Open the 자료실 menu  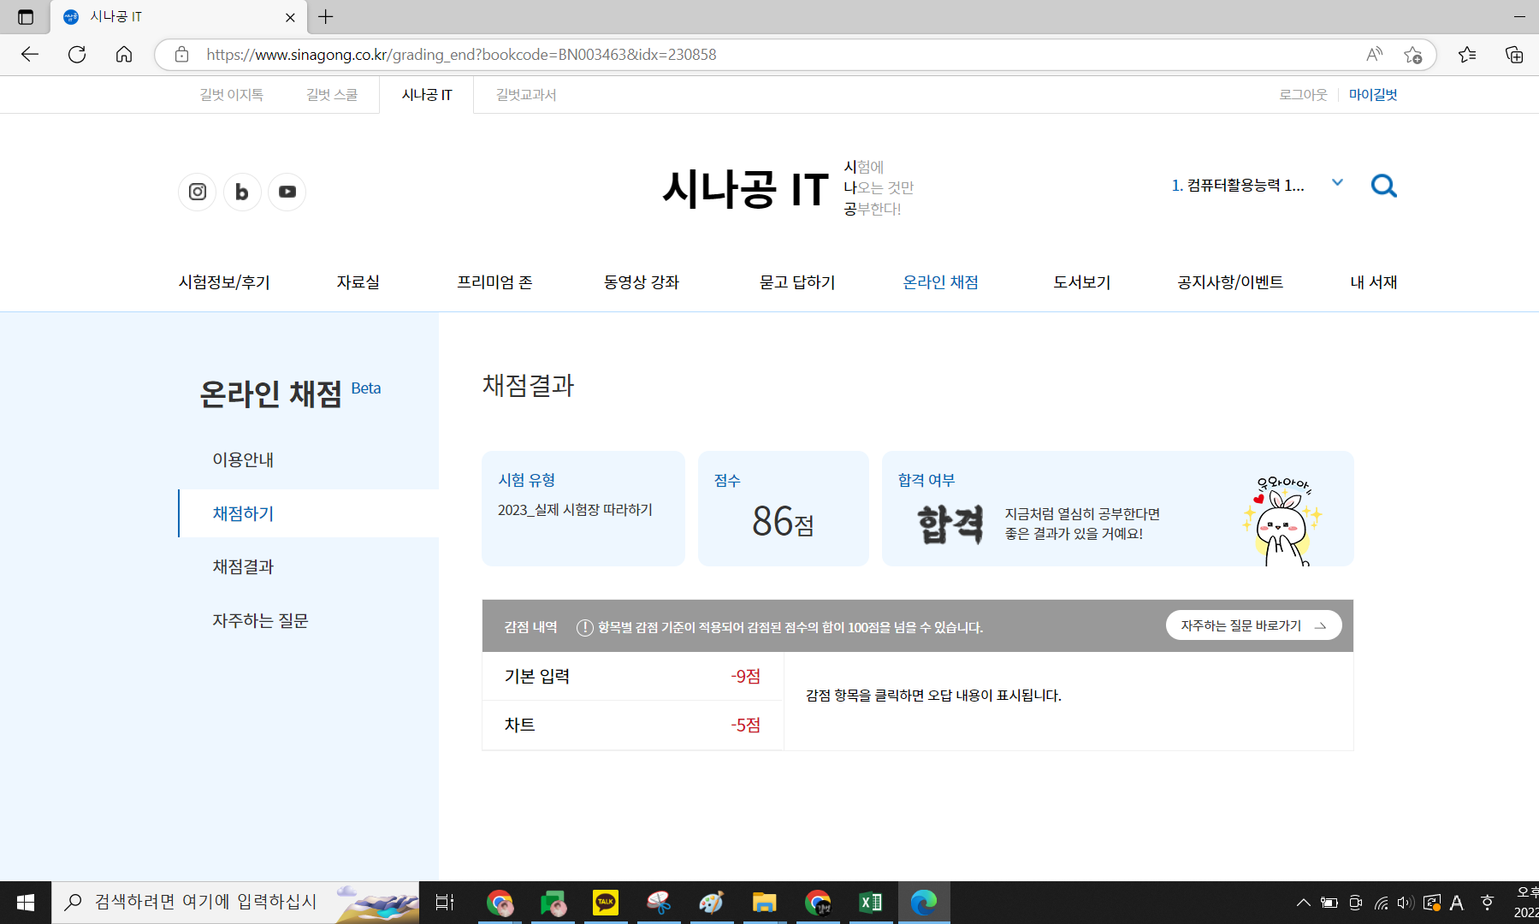tap(358, 282)
